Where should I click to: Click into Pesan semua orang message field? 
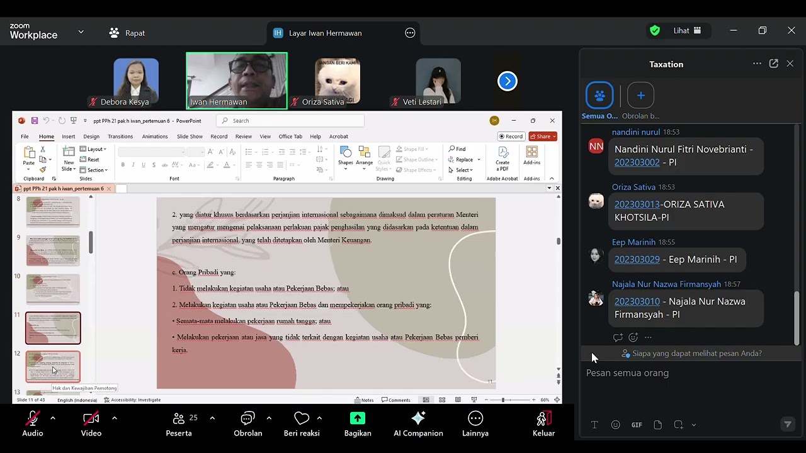(x=690, y=373)
